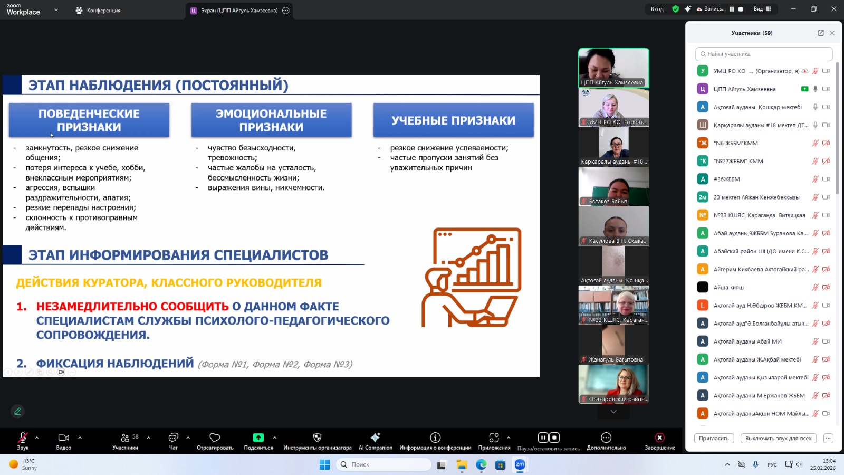Click the green Share screen icon
Viewport: 844px width, 475px height.
pos(258,438)
